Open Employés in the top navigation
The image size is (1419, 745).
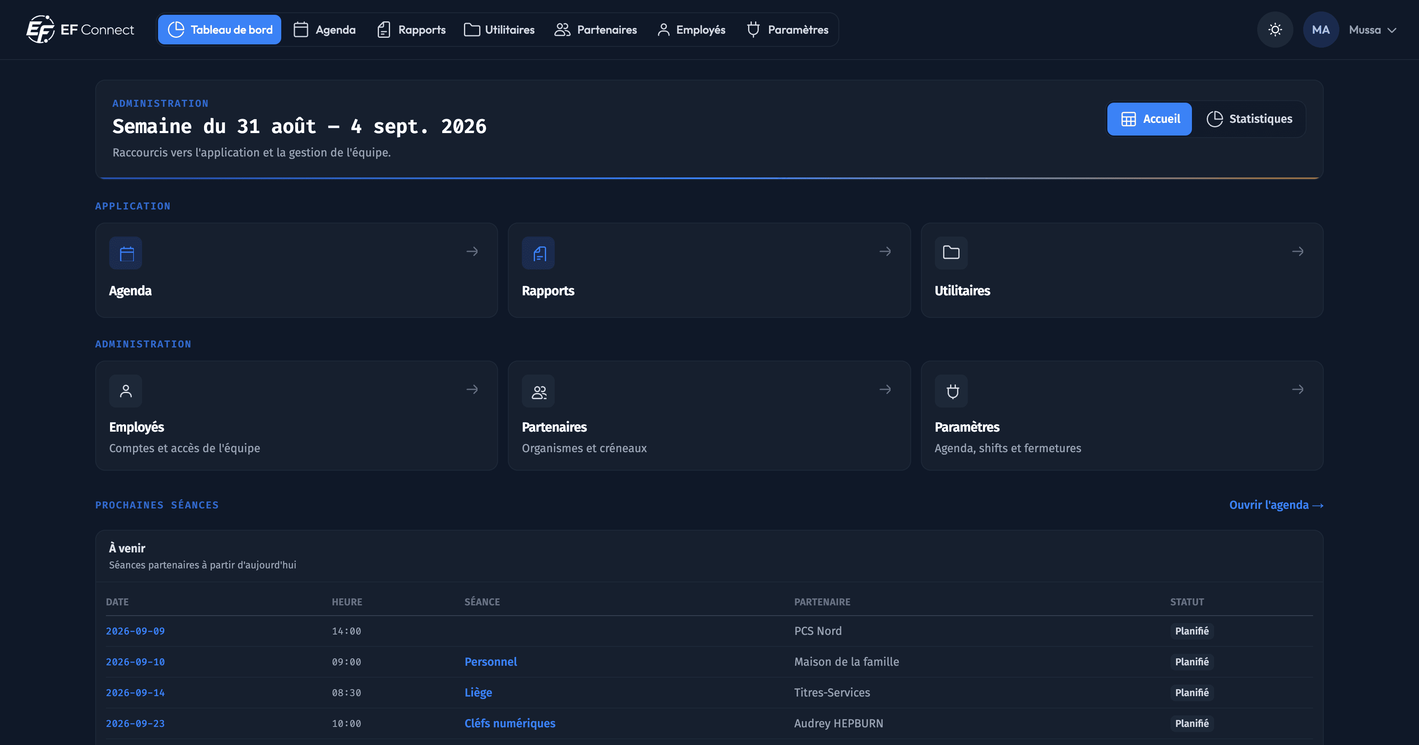691,29
